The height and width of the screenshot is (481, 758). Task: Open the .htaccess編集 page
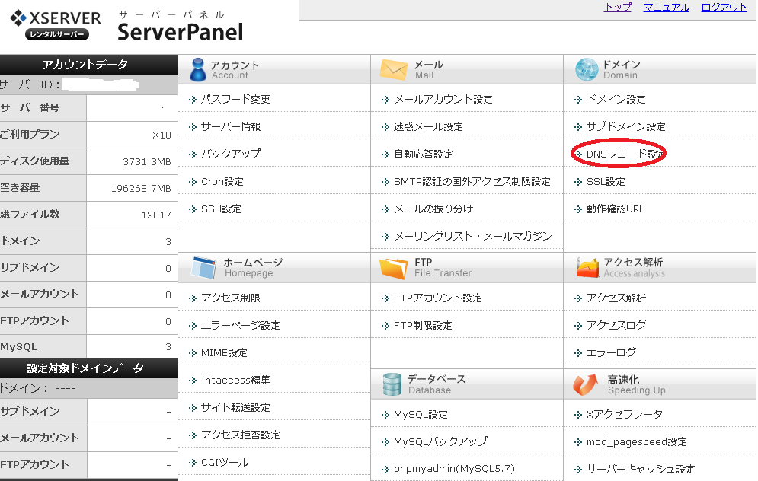(236, 380)
